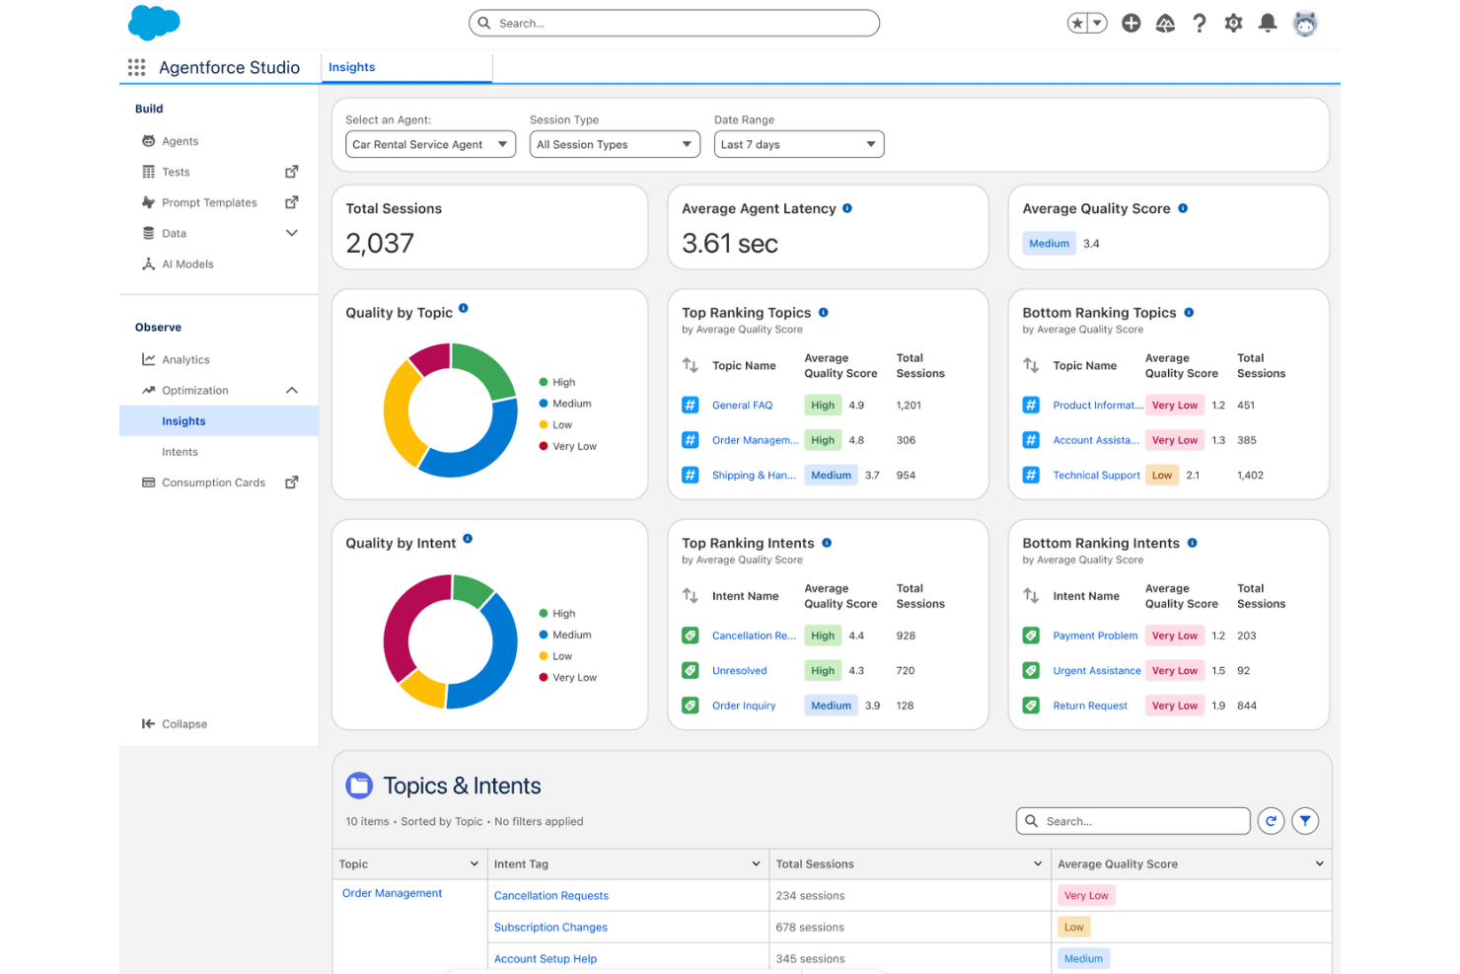The height and width of the screenshot is (974, 1460).
Task: Sort Bottom Ranking Topics with arrows icon
Action: click(x=1031, y=365)
